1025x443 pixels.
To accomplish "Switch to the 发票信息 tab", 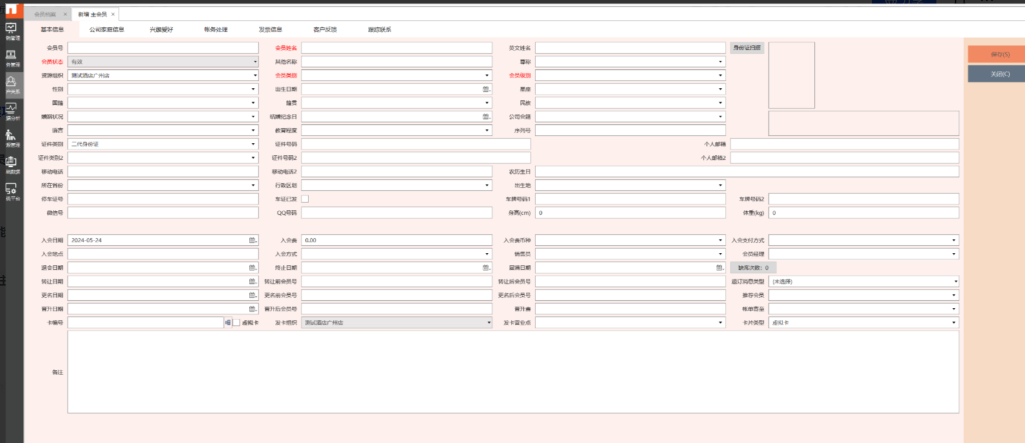I will tap(270, 30).
